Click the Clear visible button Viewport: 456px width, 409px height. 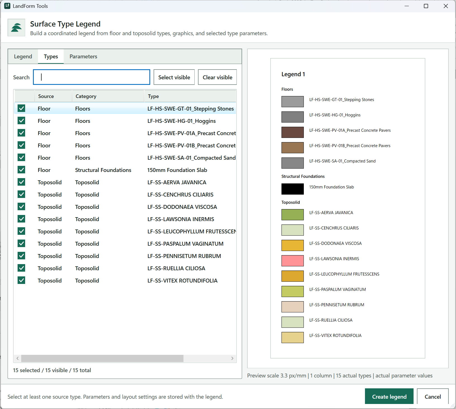click(218, 77)
